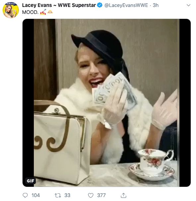Screen dimensions: 196x201
Task: Click the 377 likes count
Action: [x=101, y=195]
